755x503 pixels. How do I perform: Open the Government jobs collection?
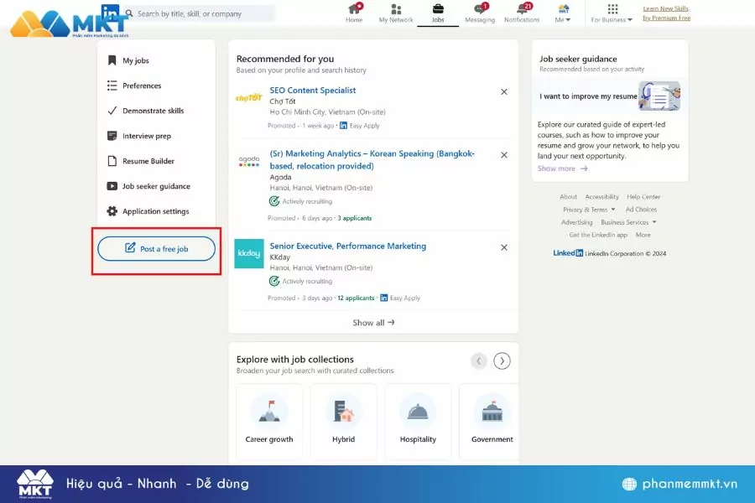490,421
